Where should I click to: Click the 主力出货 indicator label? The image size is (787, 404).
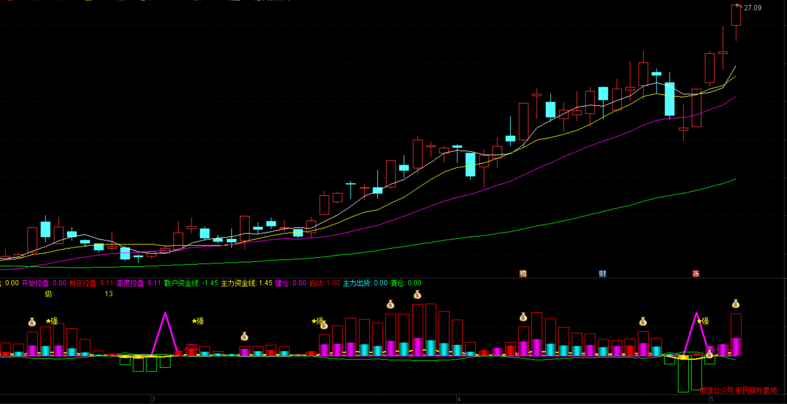pyautogui.click(x=356, y=283)
